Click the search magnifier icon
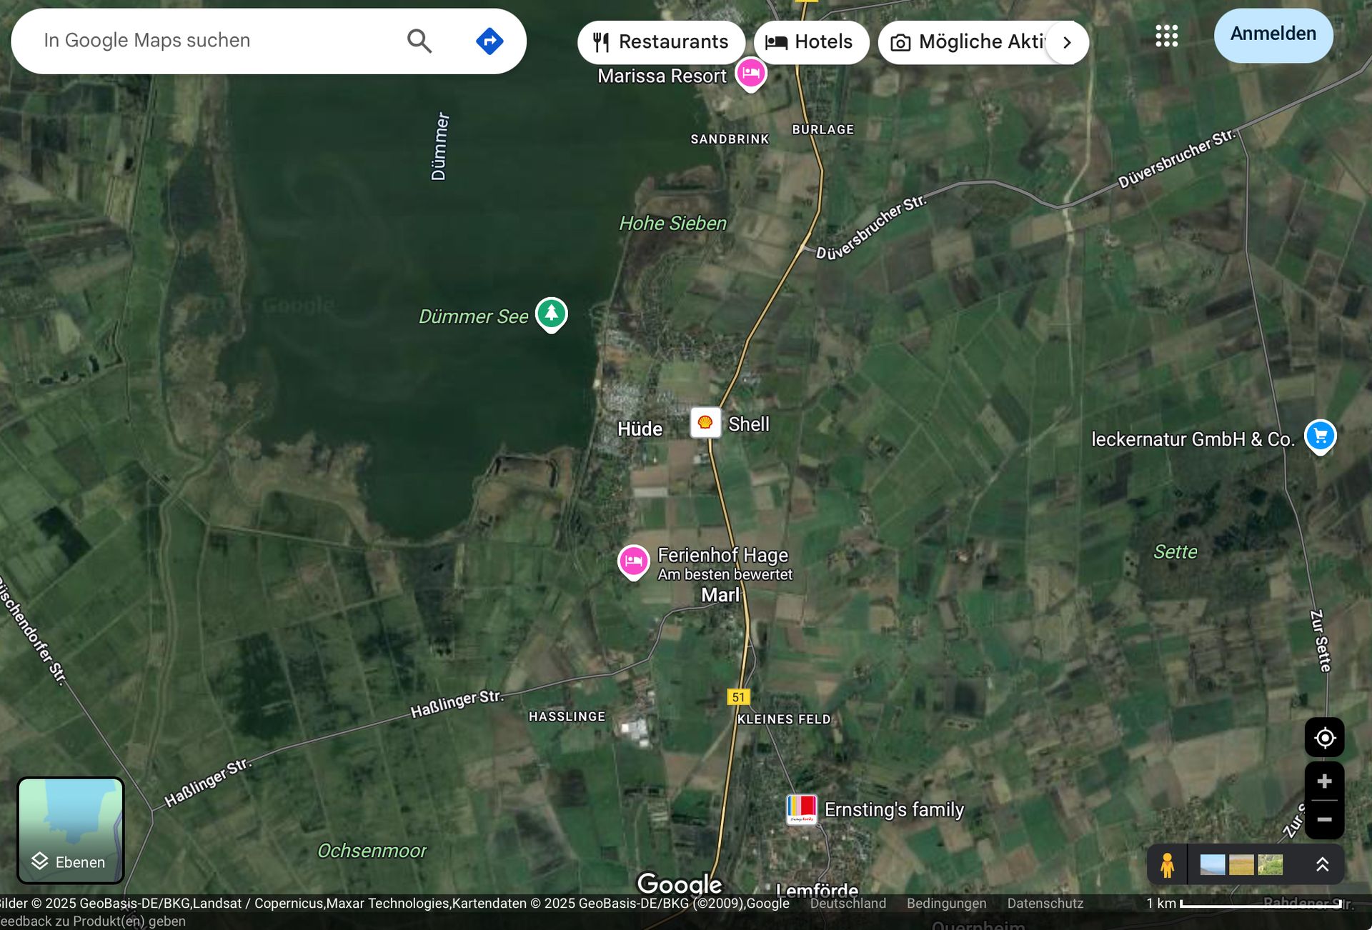This screenshot has height=930, width=1372. pyautogui.click(x=419, y=41)
